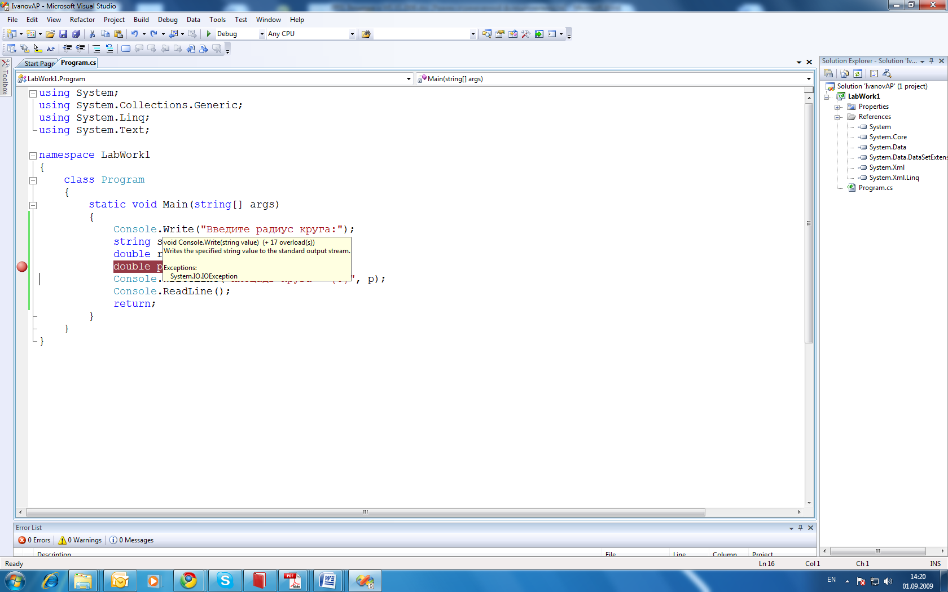Switch to the Start Page tab

click(x=39, y=64)
